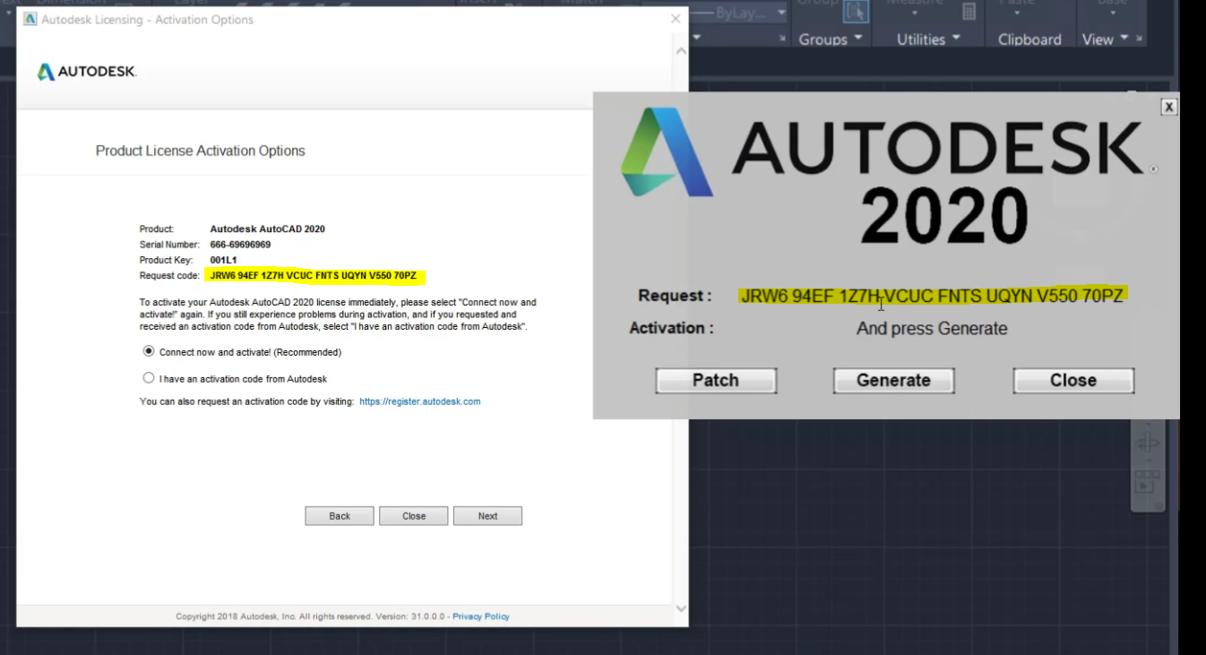This screenshot has height=655, width=1206.
Task: Click the Group Selection icon in Groups panel
Action: [857, 11]
